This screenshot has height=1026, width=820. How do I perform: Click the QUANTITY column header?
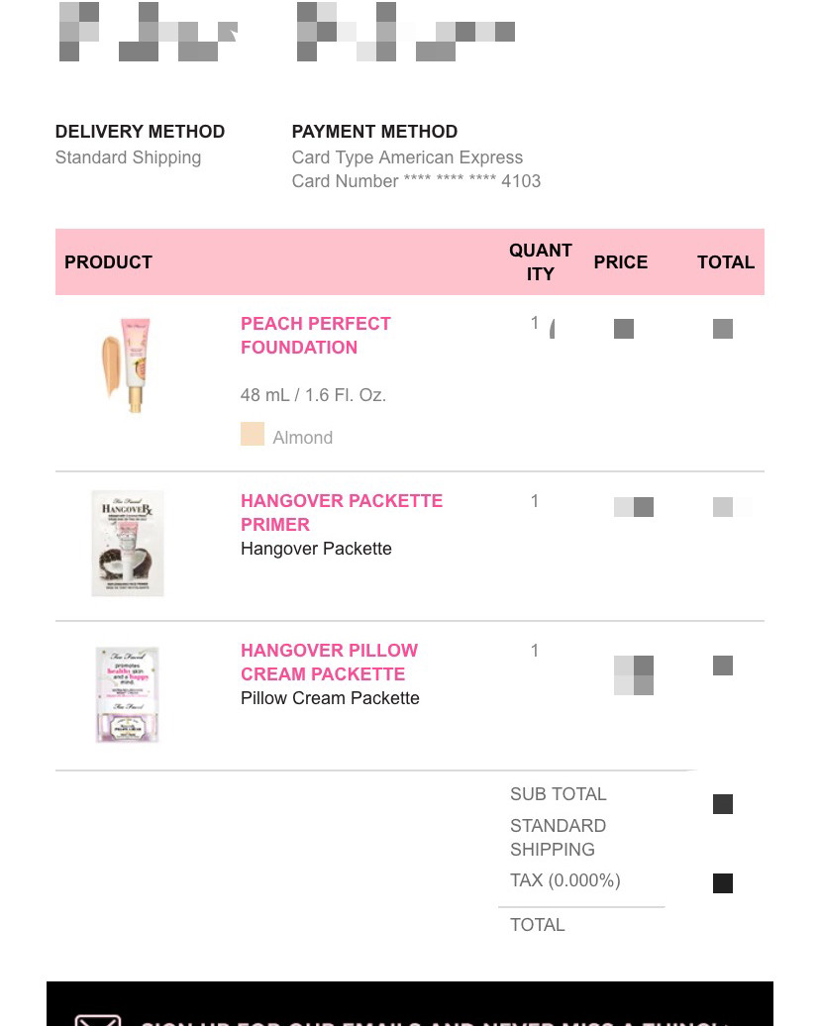pos(541,261)
